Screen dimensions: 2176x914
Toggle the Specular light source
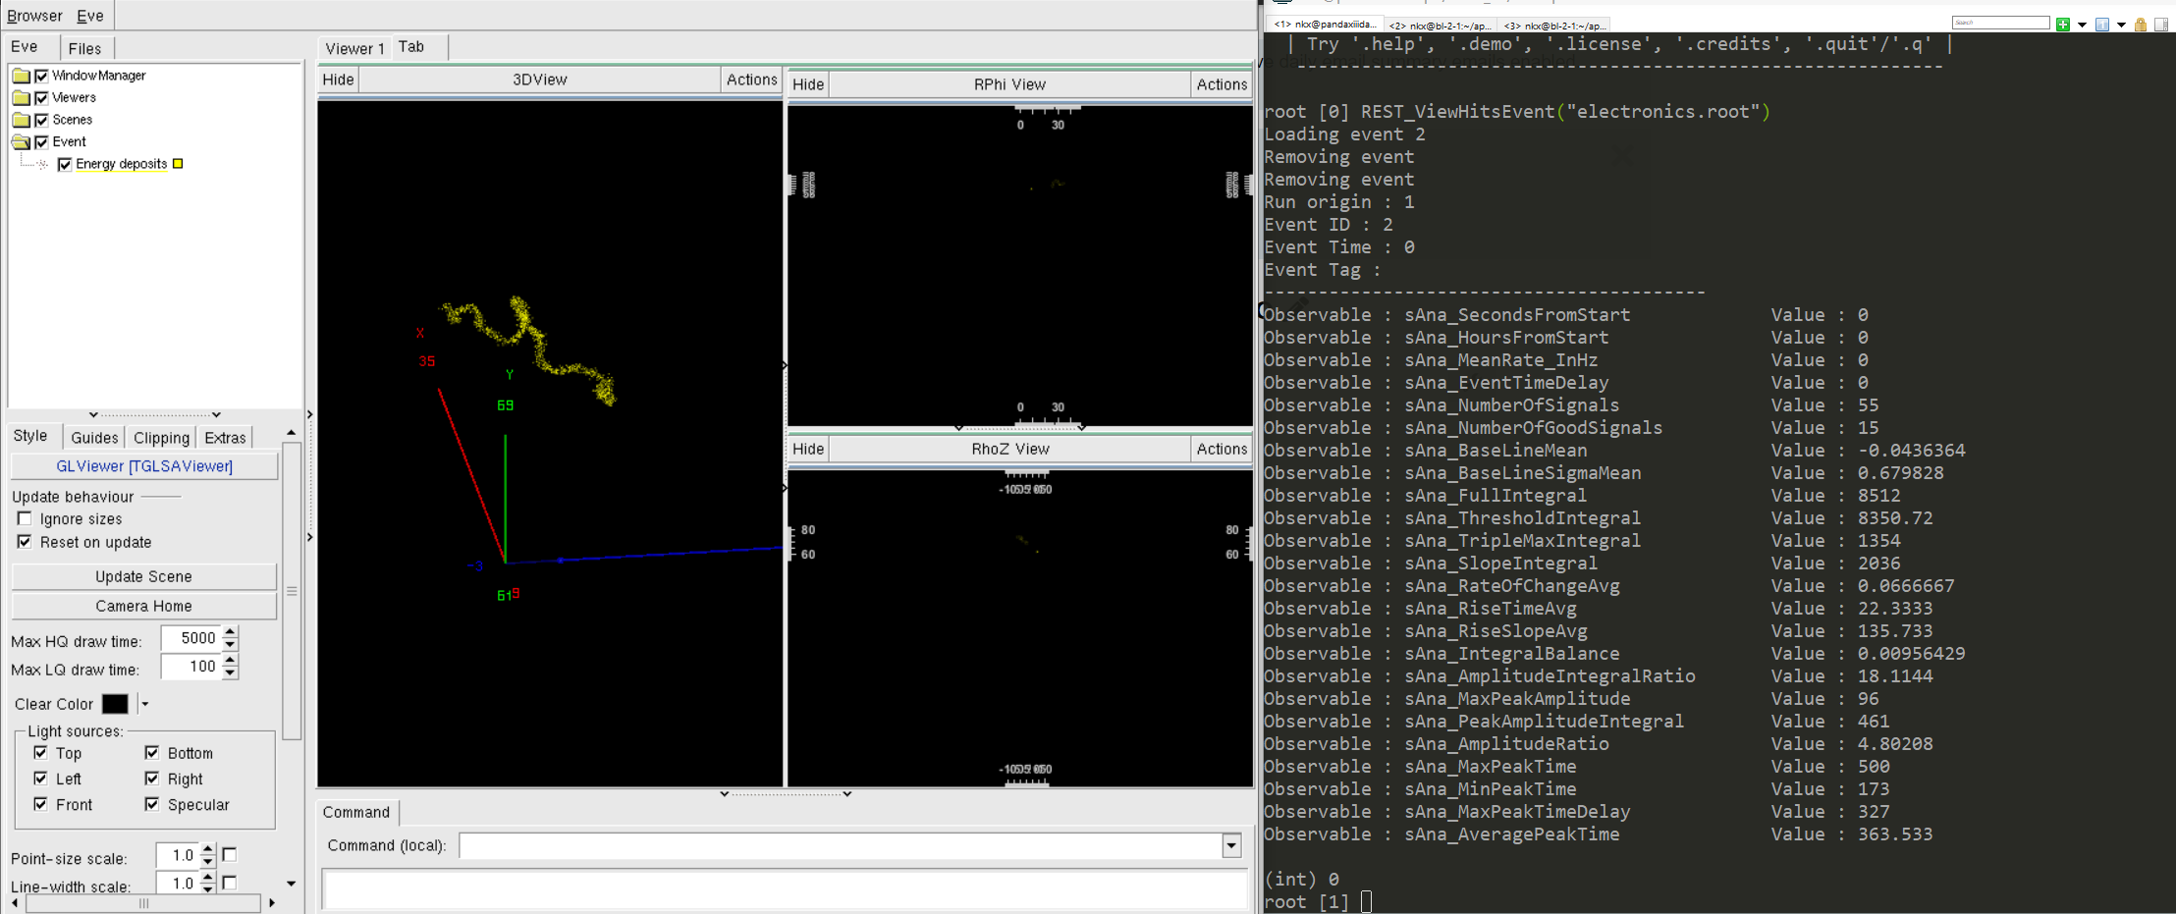tap(152, 804)
